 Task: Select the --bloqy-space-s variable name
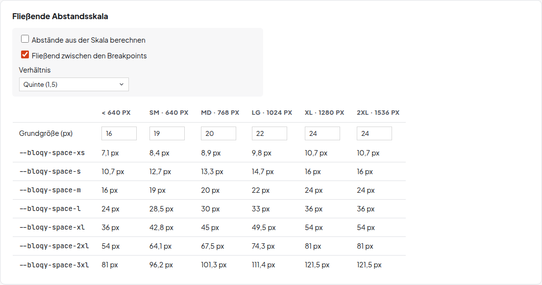click(50, 172)
